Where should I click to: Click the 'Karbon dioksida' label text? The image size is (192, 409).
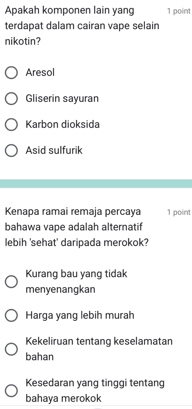(63, 125)
